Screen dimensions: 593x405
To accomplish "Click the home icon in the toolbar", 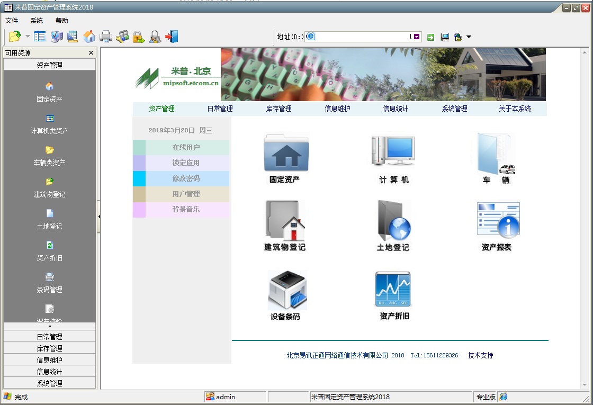I will click(89, 37).
